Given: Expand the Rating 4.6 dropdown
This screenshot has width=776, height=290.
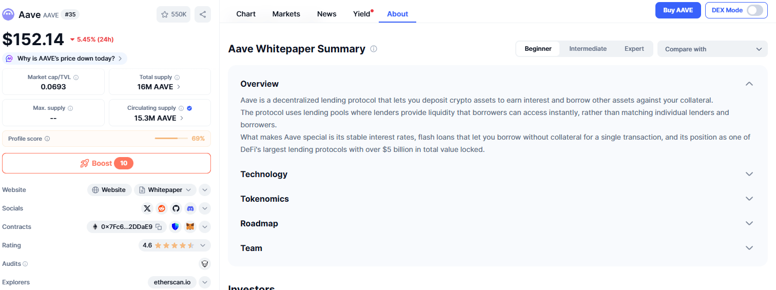Looking at the screenshot, I should tap(174, 245).
